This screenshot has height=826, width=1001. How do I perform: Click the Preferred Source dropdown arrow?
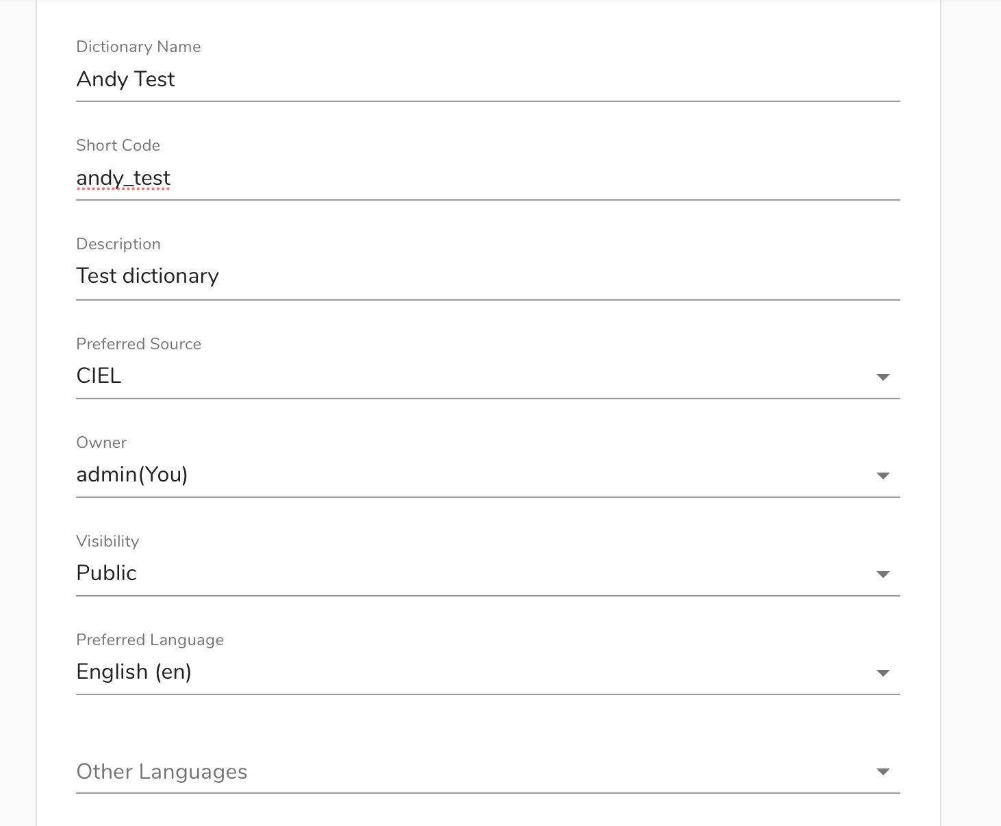tap(883, 377)
